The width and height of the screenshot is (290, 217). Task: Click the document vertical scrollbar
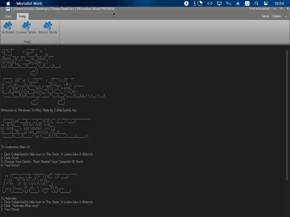(x=287, y=115)
